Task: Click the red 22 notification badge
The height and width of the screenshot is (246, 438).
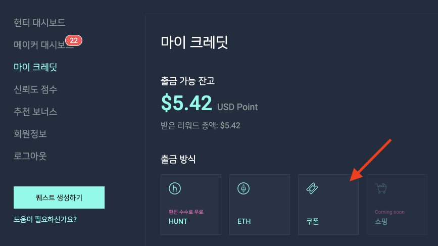Action: [x=74, y=40]
